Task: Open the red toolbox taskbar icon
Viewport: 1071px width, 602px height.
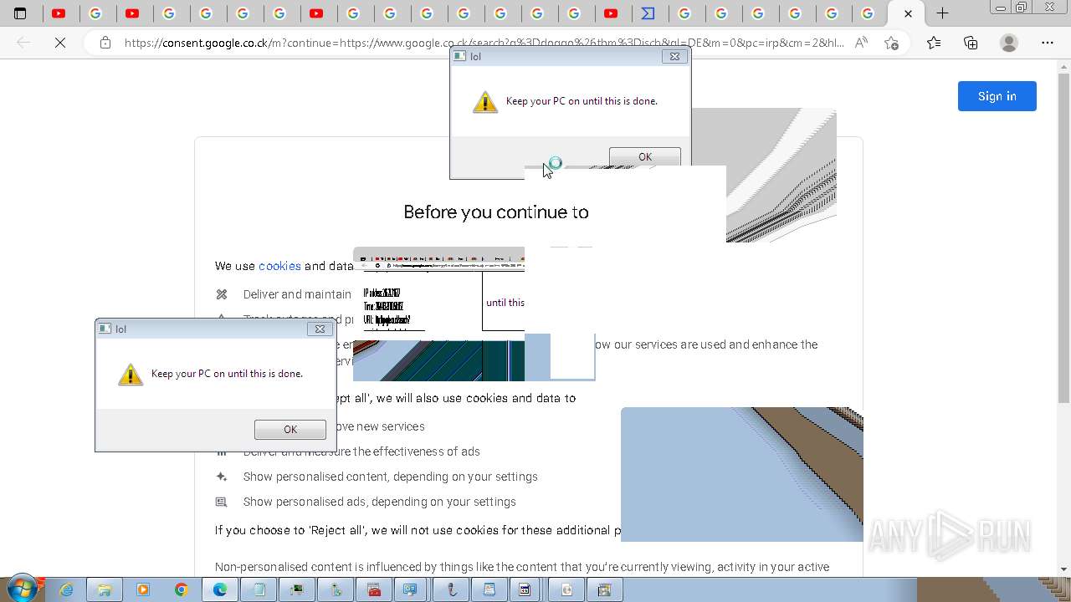Action: pos(373,590)
